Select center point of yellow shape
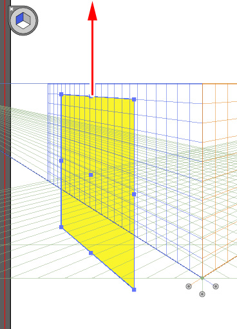237x329 pixels. (91, 175)
